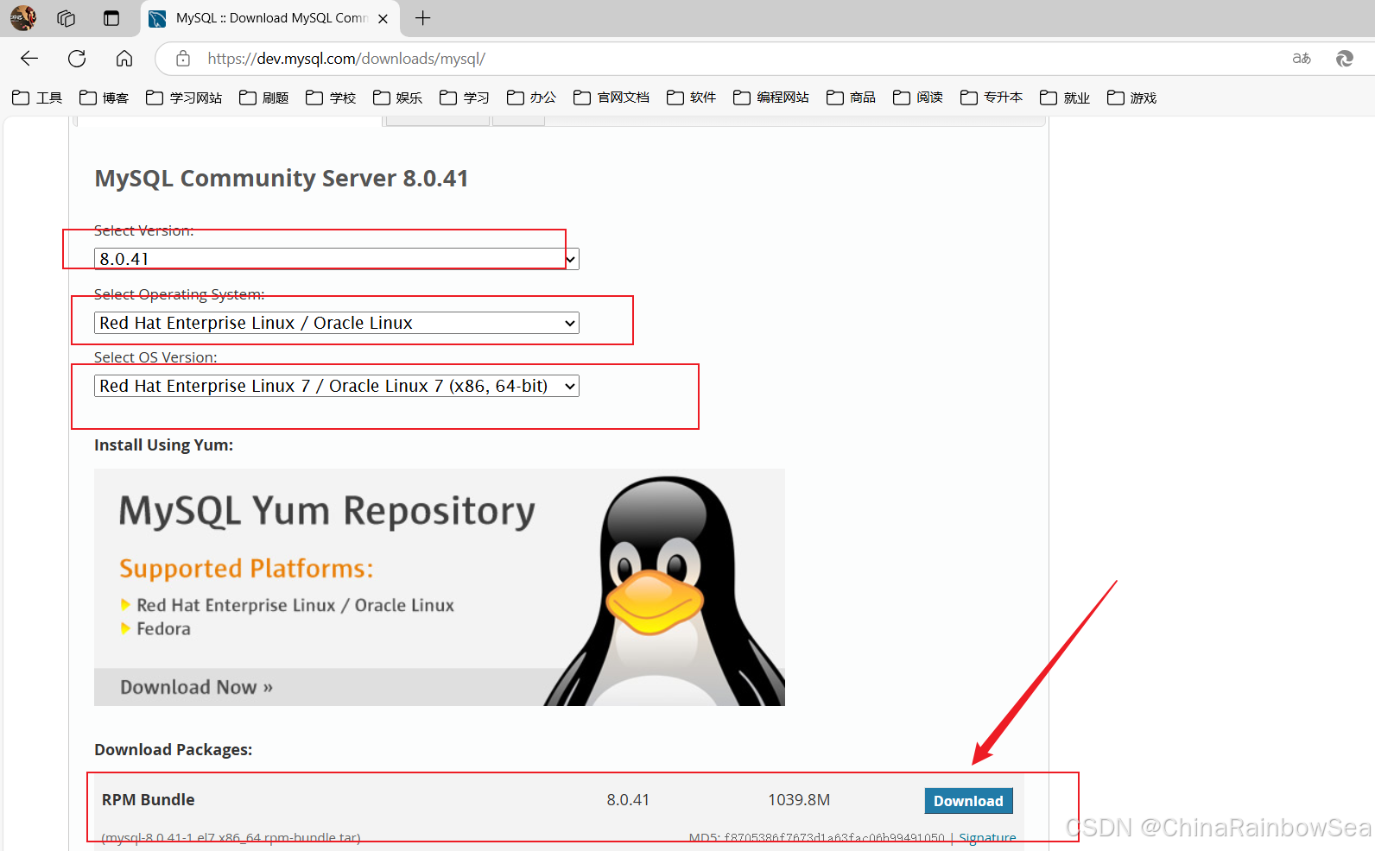Open the Select Operating System dropdown
This screenshot has height=851, width=1375.
coord(336,323)
